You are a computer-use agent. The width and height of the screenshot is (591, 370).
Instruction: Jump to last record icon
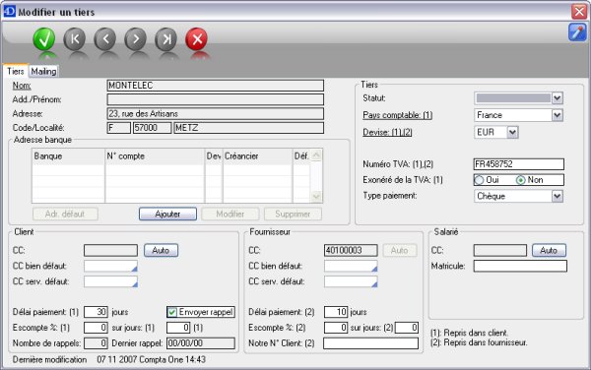tap(166, 39)
